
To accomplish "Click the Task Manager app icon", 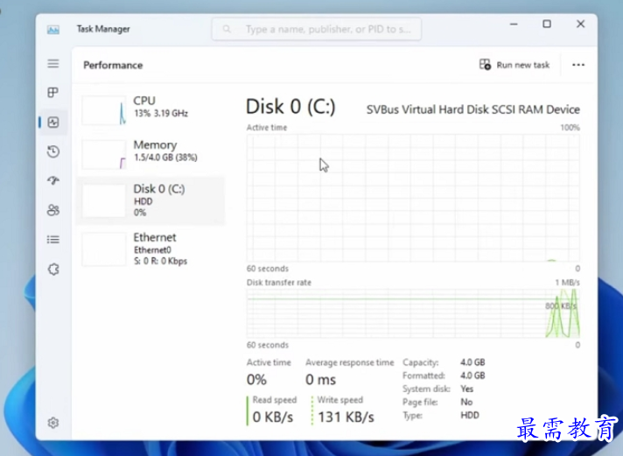I will [x=53, y=30].
